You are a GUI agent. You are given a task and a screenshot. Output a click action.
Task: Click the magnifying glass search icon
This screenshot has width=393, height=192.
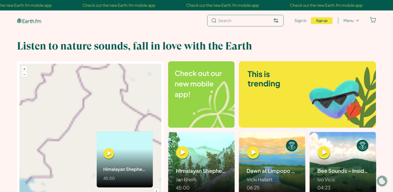(x=214, y=21)
